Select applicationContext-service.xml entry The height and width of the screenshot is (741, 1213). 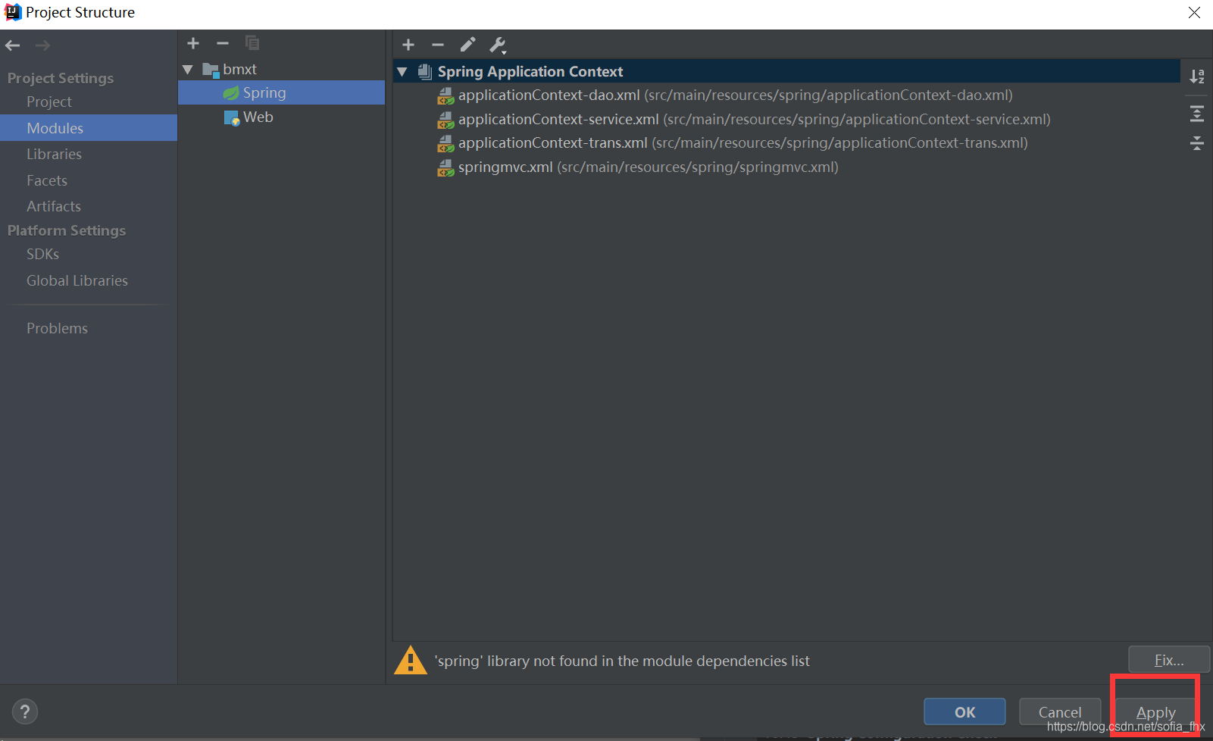754,119
